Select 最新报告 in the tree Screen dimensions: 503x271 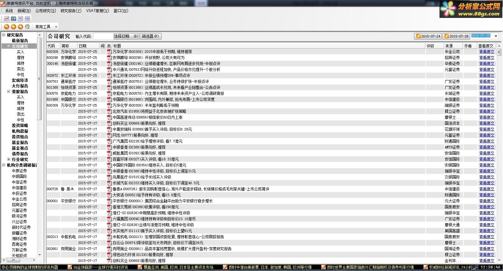point(20,41)
